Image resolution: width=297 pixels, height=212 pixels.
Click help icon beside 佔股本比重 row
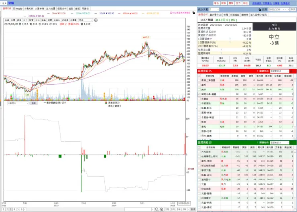point(221,50)
